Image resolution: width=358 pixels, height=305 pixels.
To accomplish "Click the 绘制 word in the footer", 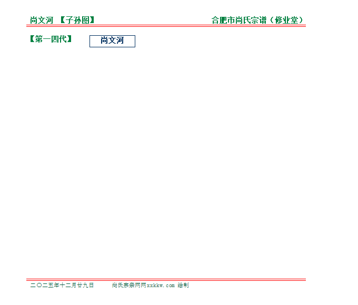I will pos(183,285).
